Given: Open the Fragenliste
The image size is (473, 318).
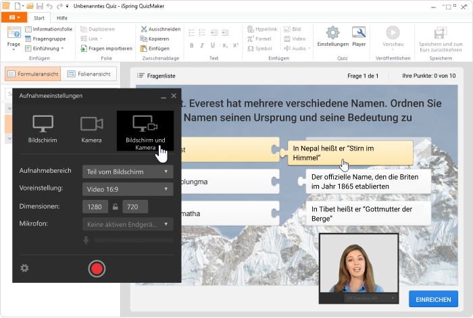Looking at the screenshot, I should click(x=156, y=76).
